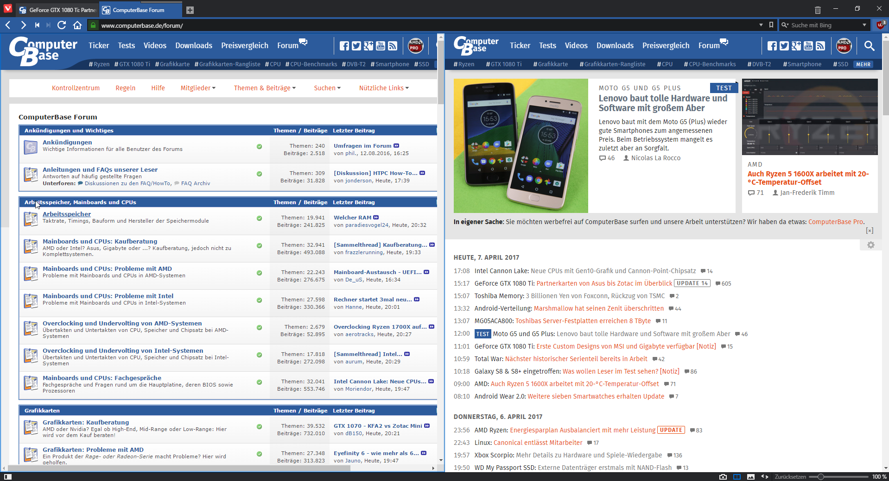The width and height of the screenshot is (889, 481).
Task: Open a new tab with plus button
Action: tap(190, 10)
